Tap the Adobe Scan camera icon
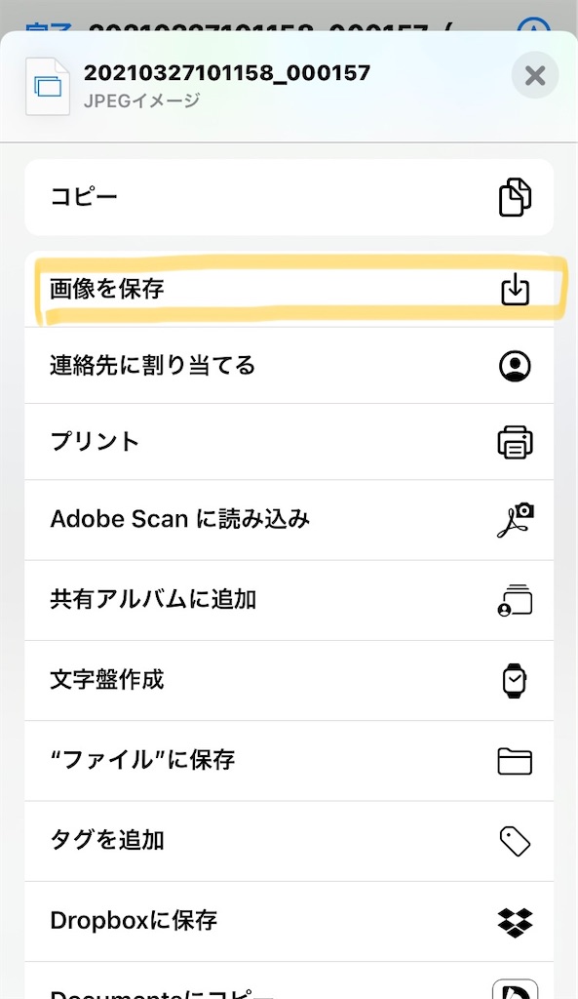 click(x=515, y=520)
